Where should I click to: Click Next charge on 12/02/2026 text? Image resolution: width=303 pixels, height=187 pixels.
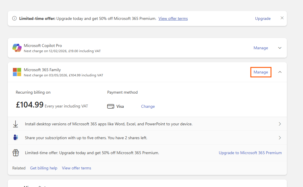pos(62,51)
